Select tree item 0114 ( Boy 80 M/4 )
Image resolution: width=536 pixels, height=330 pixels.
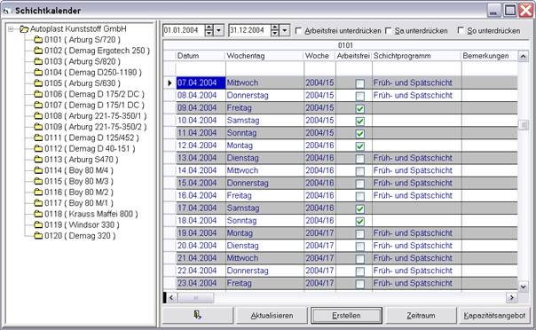coord(79,170)
